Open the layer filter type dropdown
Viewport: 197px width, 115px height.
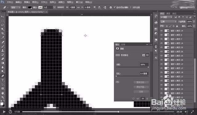point(166,17)
